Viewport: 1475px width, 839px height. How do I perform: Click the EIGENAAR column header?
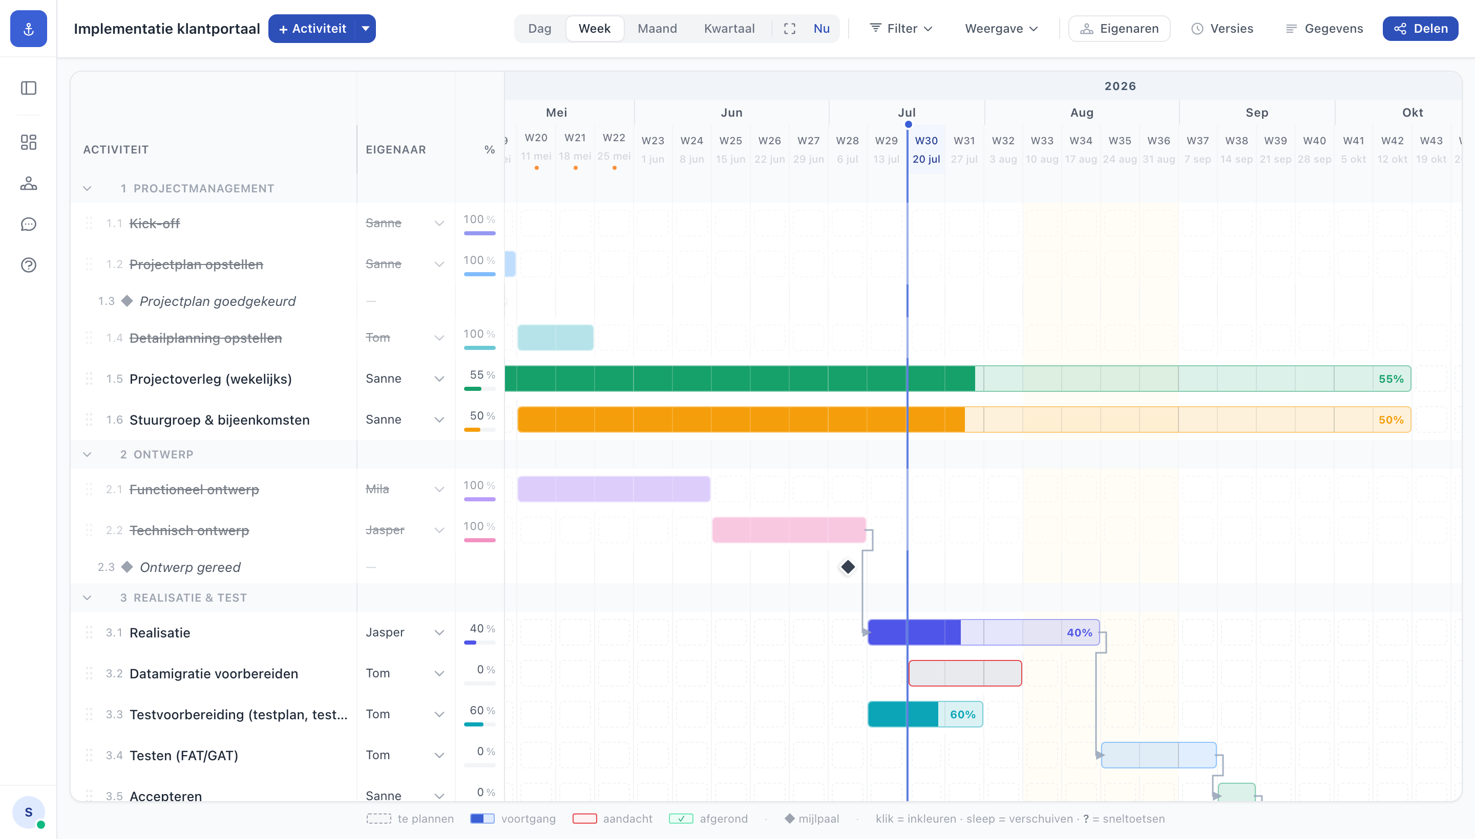pos(396,149)
